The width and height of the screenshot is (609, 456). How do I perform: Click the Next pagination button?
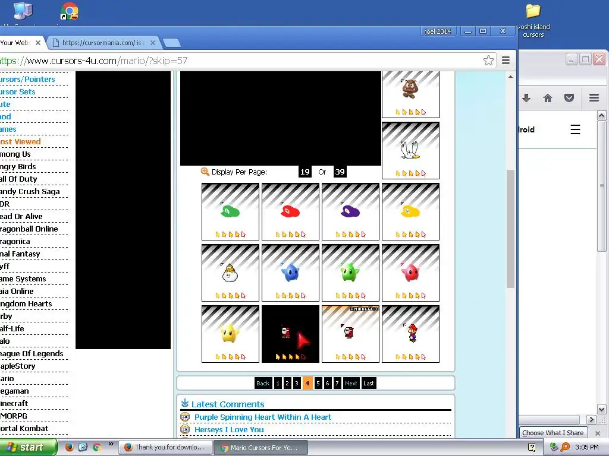point(351,383)
